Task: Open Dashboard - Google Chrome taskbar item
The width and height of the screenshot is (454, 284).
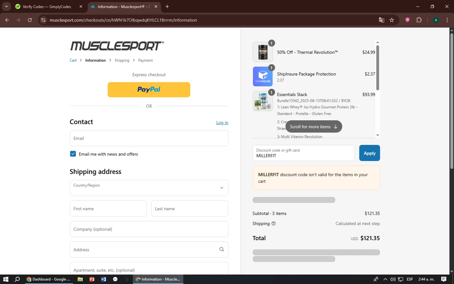Action: pyautogui.click(x=48, y=279)
